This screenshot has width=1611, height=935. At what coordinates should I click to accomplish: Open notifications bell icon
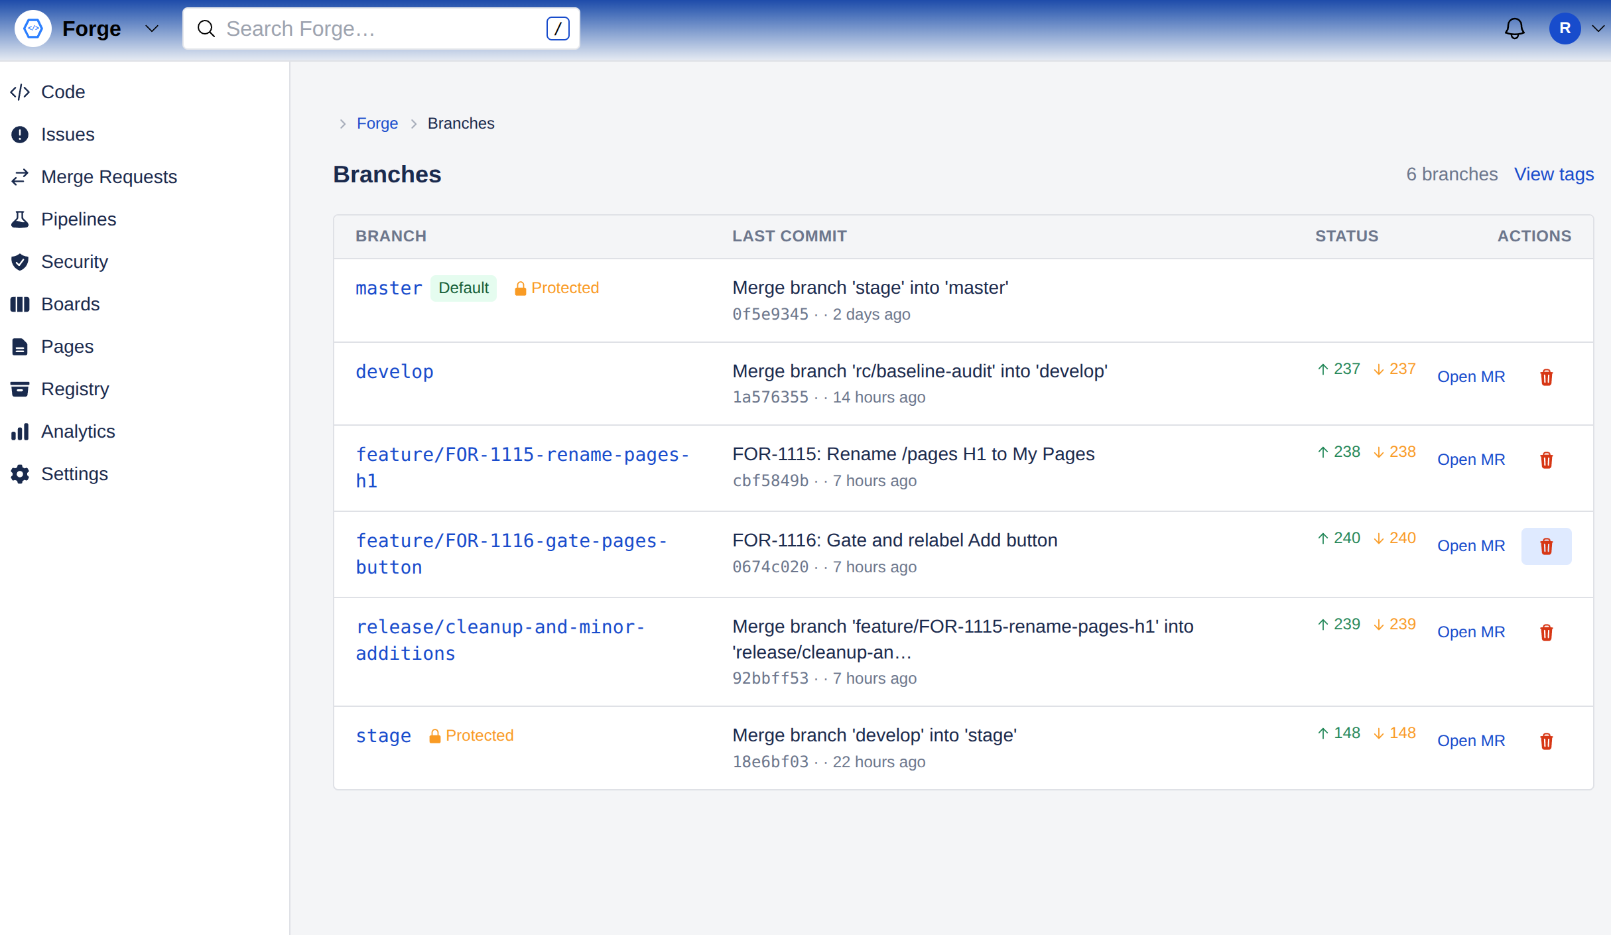click(1514, 29)
